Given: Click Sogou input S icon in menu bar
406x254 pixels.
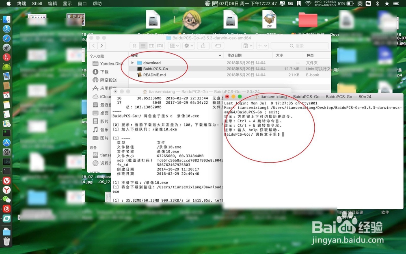Looking at the screenshot, I should click(368, 3).
